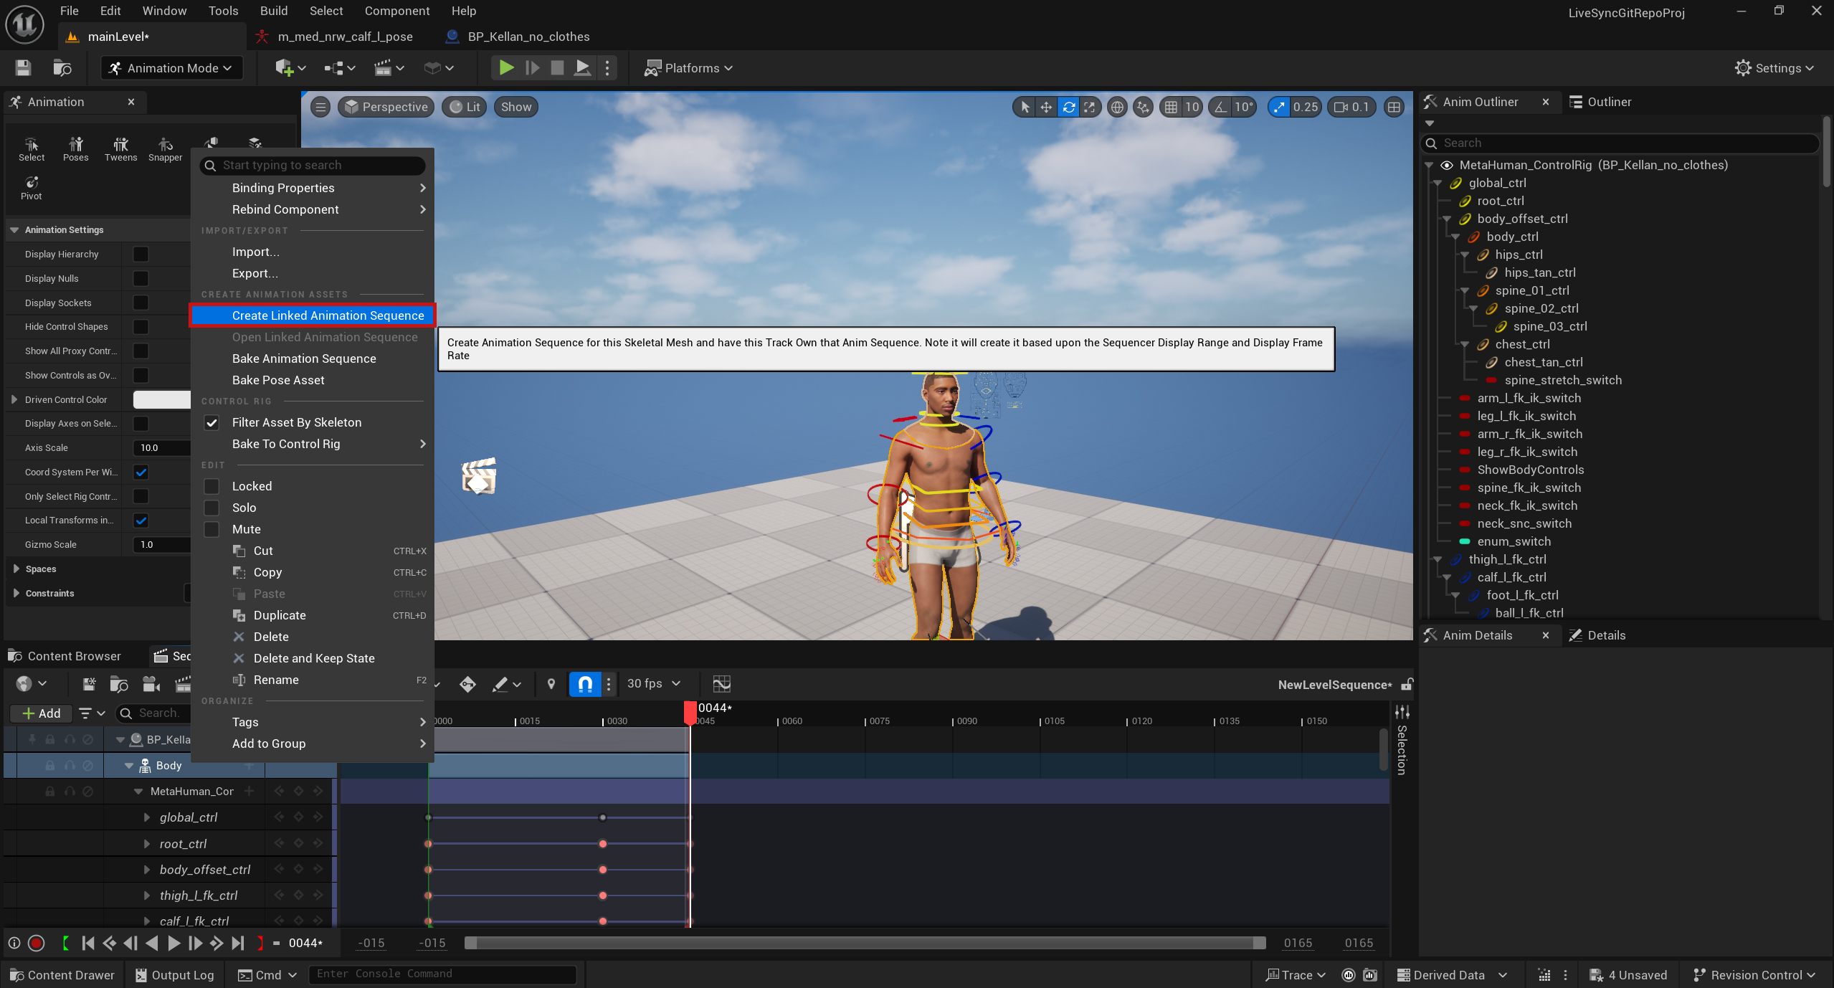Viewport: 1834px width, 988px height.
Task: Toggle sequencer snapping magnet icon
Action: coord(585,683)
